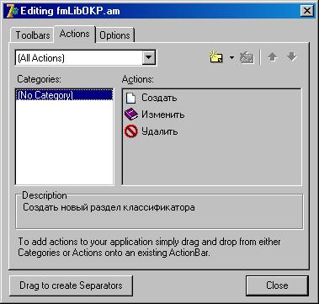Click the Move Down arrow icon
The image size is (319, 304).
(x=292, y=57)
